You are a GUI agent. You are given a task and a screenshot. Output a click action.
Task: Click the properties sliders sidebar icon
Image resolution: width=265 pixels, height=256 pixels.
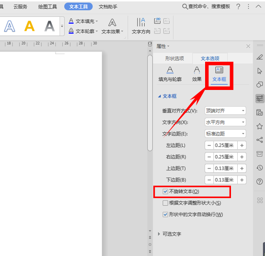[x=260, y=98]
